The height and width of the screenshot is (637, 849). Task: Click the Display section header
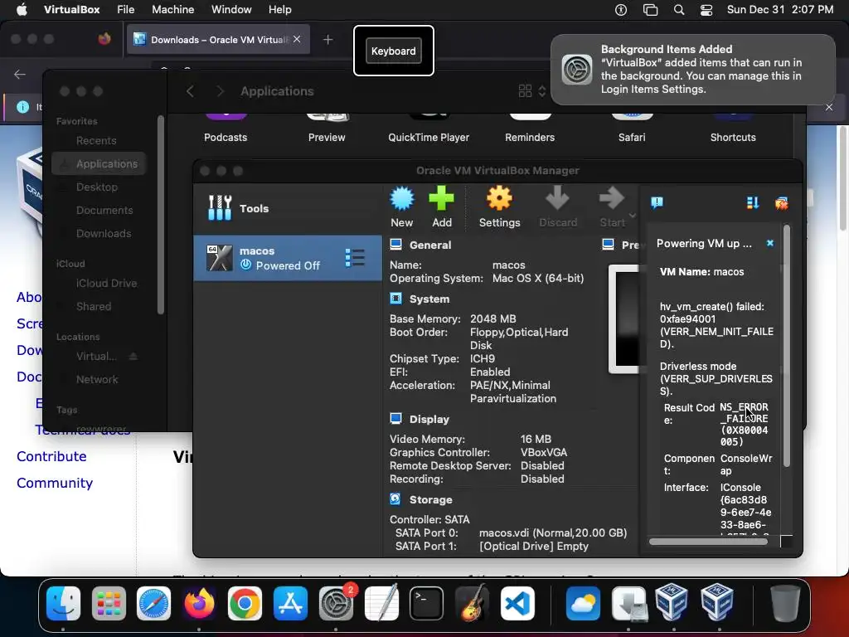tap(429, 419)
